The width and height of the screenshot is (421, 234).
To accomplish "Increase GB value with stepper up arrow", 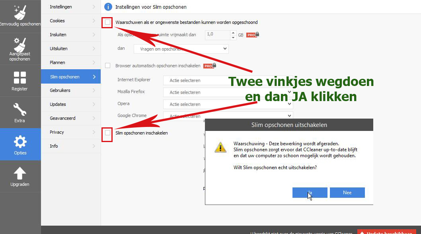I will tap(233, 33).
